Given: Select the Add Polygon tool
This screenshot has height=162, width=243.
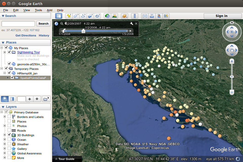Looking at the screenshot, I should [76, 16].
